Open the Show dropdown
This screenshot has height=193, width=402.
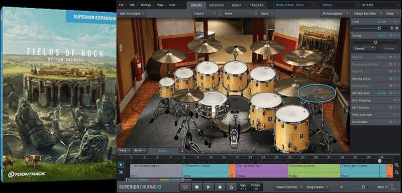coord(392,14)
